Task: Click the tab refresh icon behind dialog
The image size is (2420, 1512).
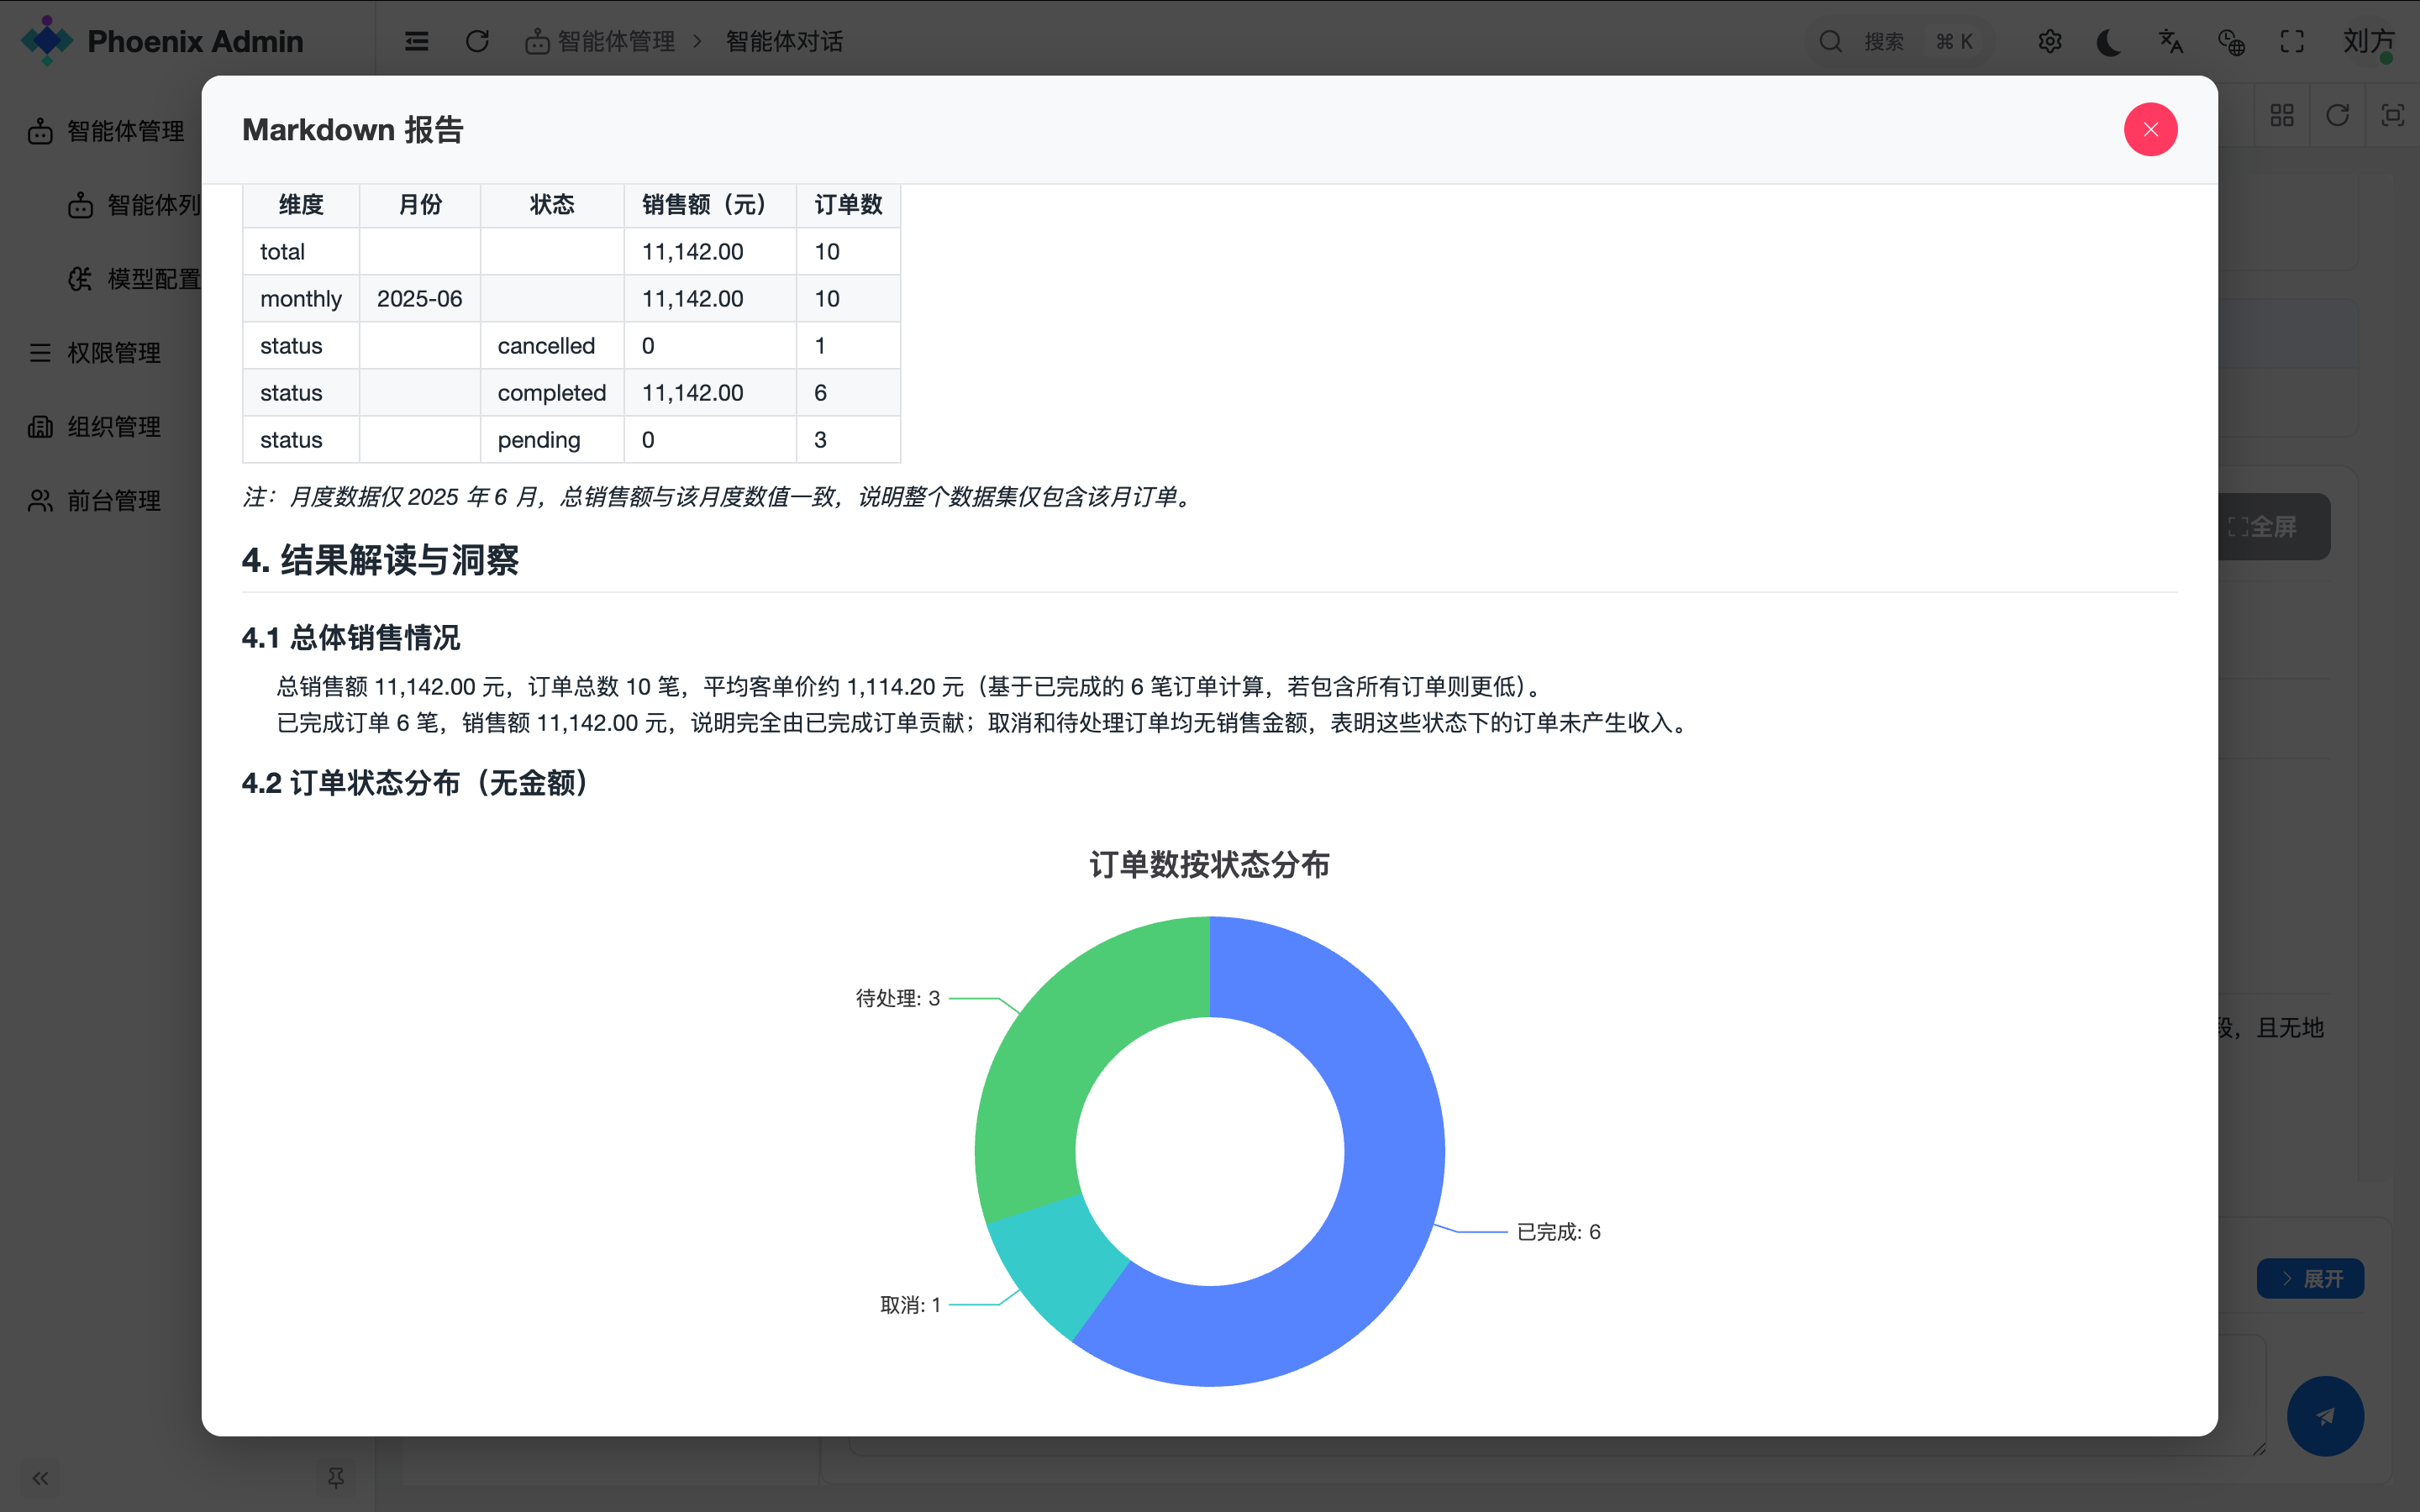Action: coord(2337,115)
